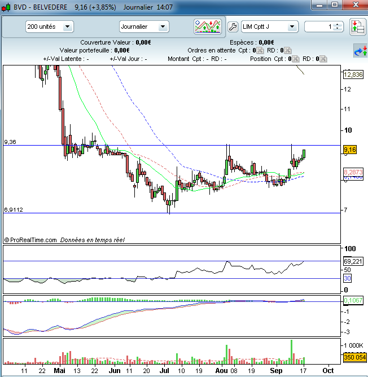Viewport: 368px width, 377px height.
Task: Click the Sep date axis label
Action: click(x=276, y=370)
